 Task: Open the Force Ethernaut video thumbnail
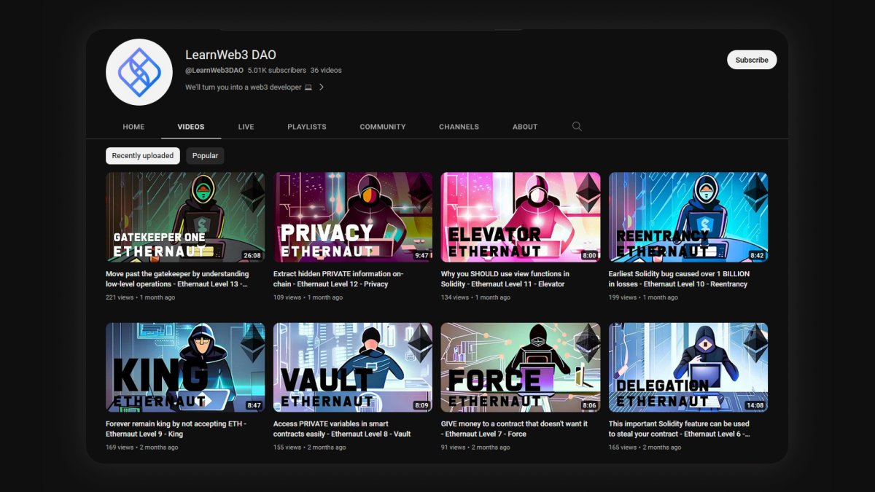pos(521,367)
